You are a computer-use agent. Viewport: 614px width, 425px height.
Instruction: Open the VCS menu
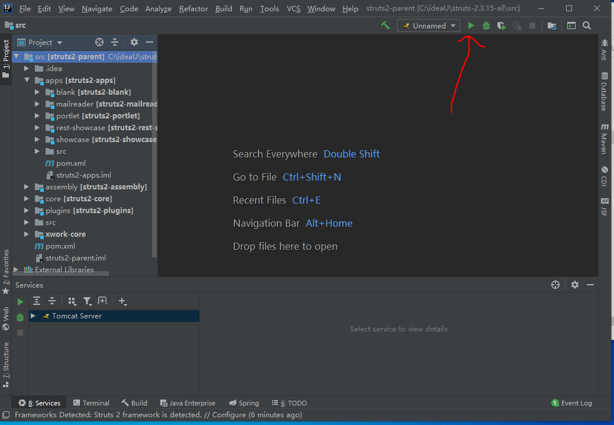(x=293, y=9)
